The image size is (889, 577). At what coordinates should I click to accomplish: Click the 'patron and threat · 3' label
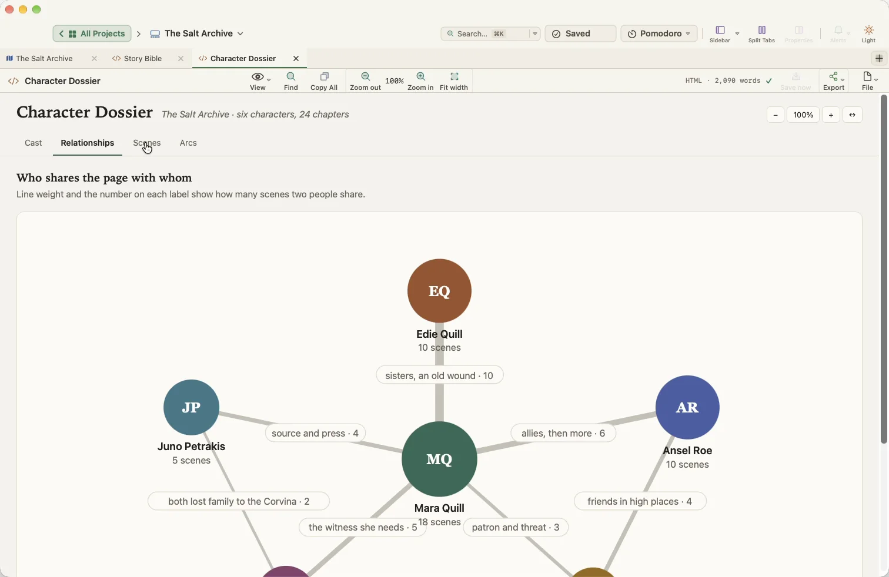516,527
